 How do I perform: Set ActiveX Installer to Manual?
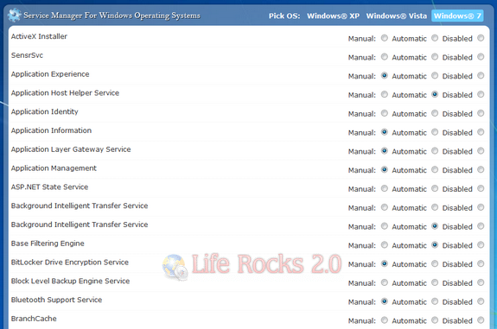385,38
